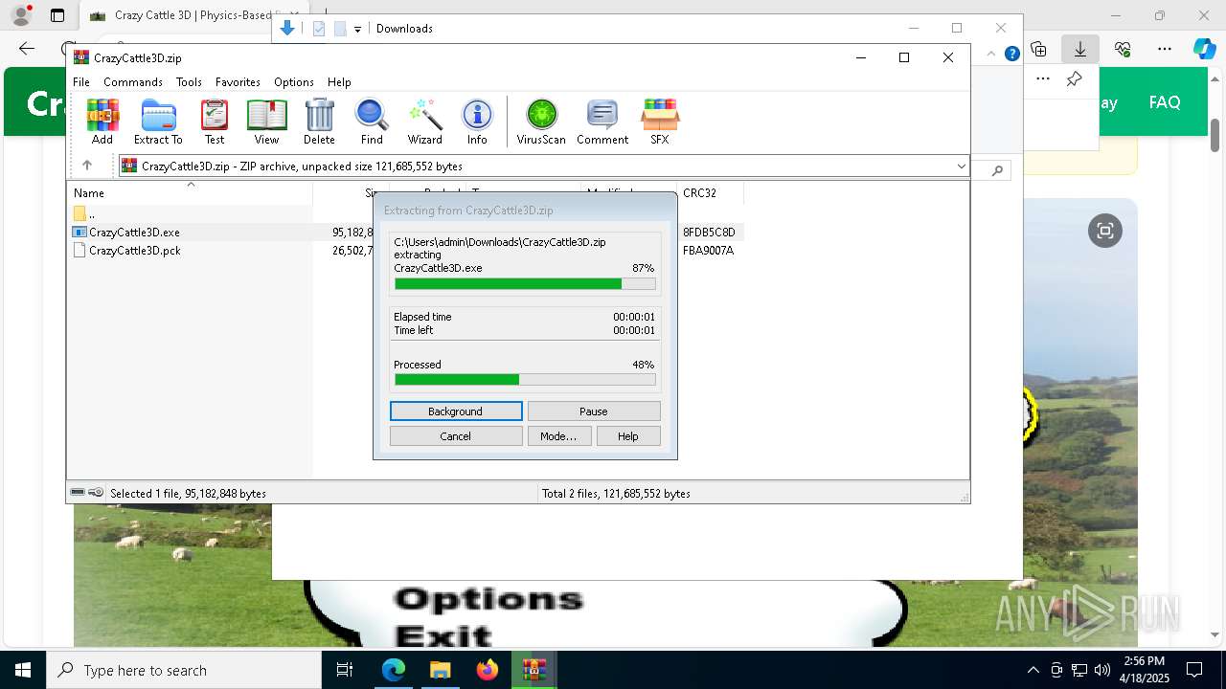Click the Find magnifier icon

(372, 122)
